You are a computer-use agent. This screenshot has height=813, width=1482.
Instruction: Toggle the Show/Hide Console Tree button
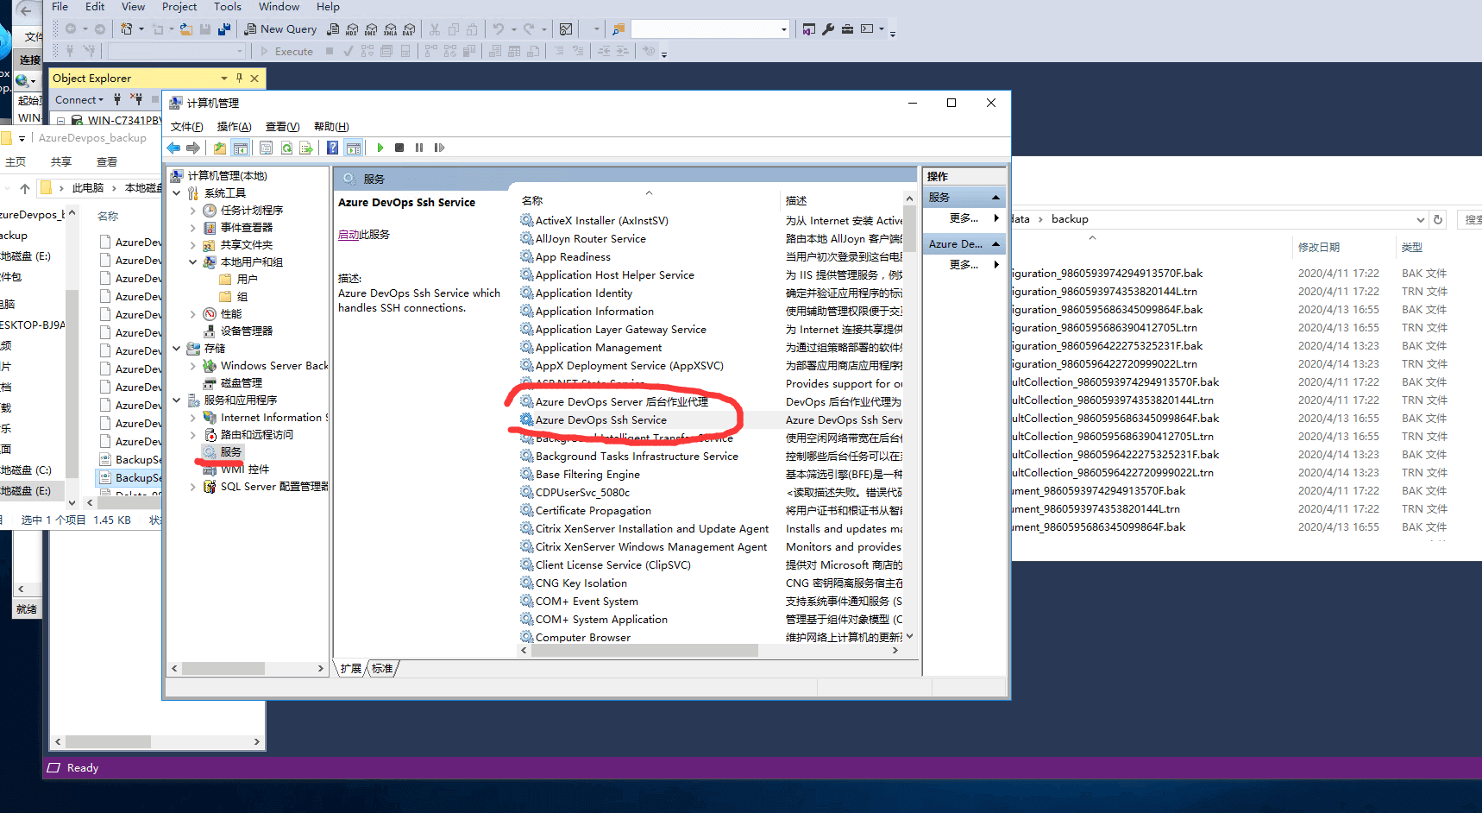[x=241, y=148]
